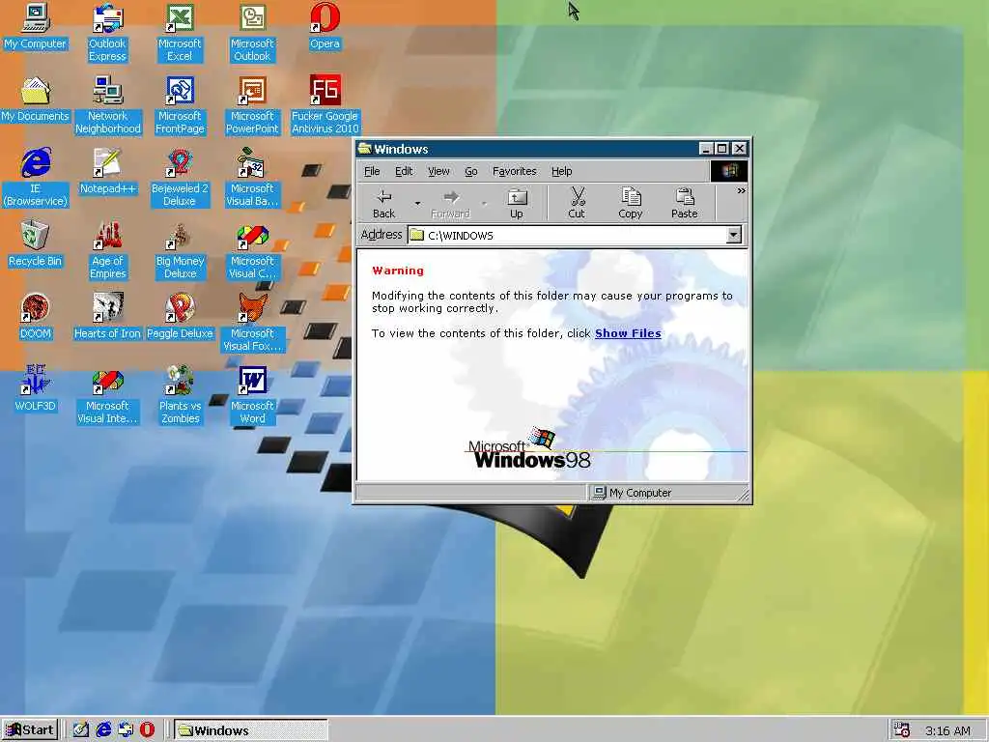Click the Back toolbar button
This screenshot has width=989, height=742.
(383, 203)
